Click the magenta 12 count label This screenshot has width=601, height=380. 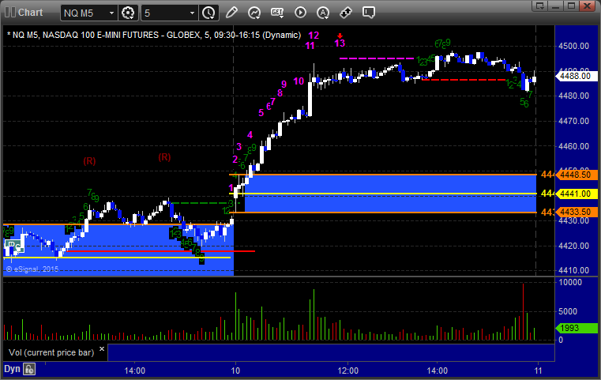tap(314, 36)
